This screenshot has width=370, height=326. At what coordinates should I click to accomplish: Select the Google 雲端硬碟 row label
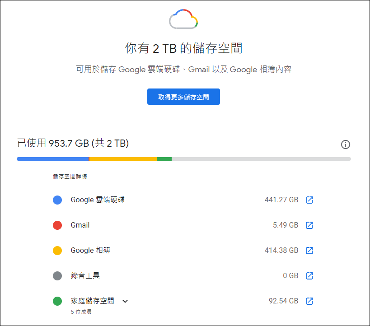(x=98, y=200)
